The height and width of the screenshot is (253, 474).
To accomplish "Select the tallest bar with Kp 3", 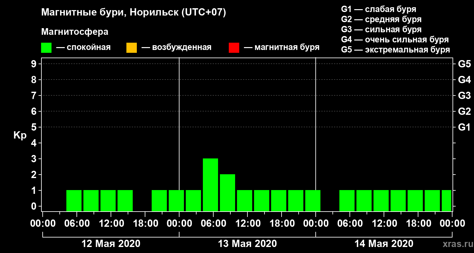I will tap(210, 185).
